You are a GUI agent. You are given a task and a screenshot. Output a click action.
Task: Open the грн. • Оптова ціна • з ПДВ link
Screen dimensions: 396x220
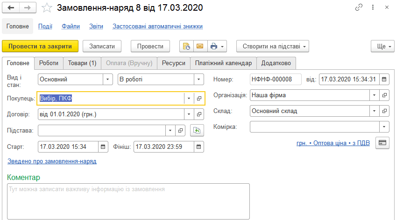pos(333,143)
